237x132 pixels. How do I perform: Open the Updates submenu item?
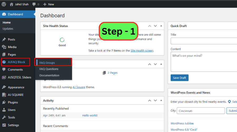pyautogui.click(x=8, y=29)
